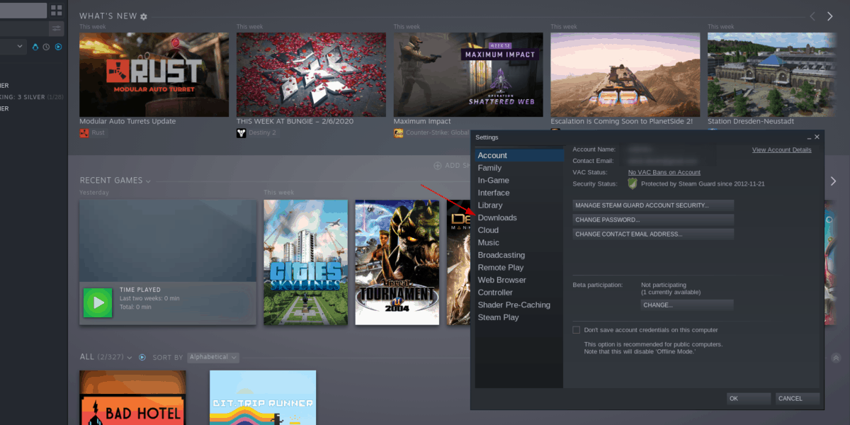Open Web Browser settings section
This screenshot has width=850, height=425.
(x=519, y=280)
